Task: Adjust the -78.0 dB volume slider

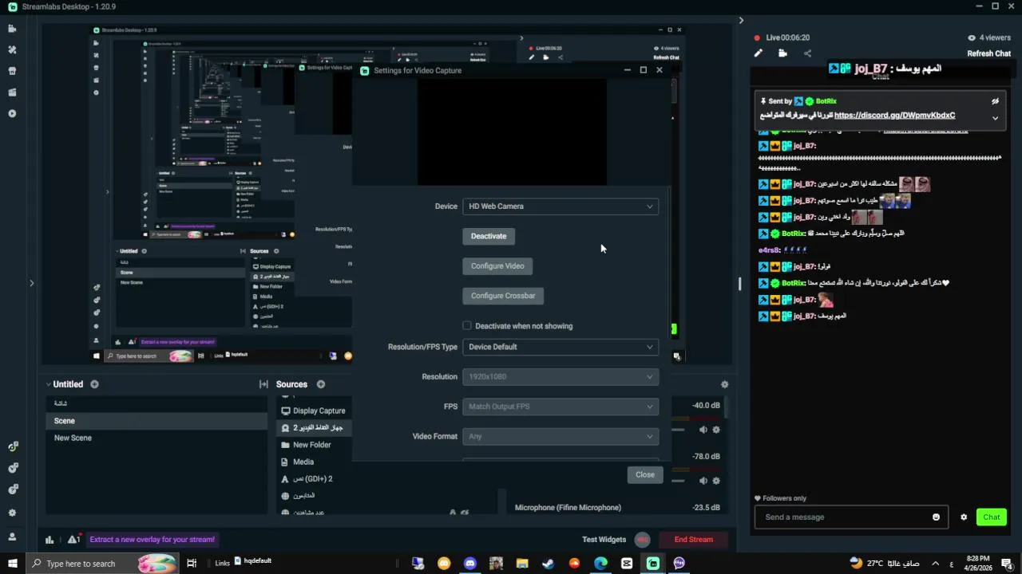Action: tap(679, 480)
